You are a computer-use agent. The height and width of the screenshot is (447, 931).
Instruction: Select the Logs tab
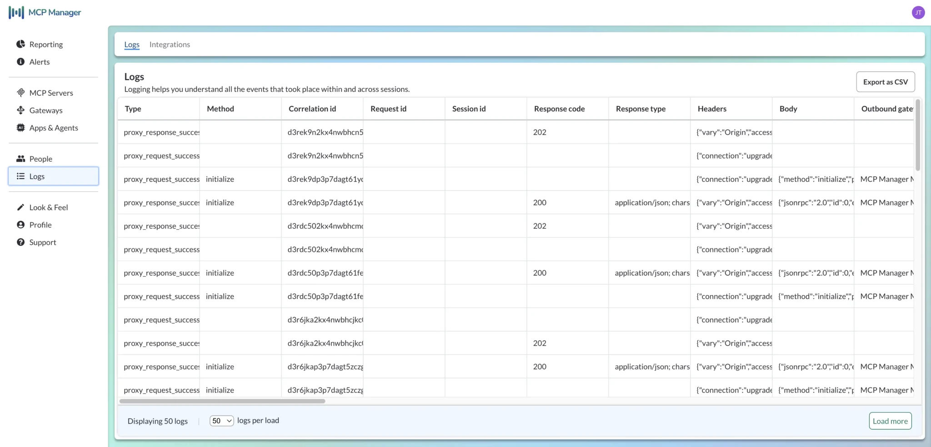pyautogui.click(x=132, y=45)
